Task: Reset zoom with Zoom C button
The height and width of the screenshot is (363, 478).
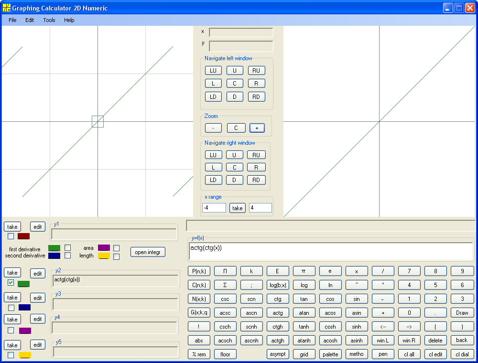Action: [x=236, y=128]
